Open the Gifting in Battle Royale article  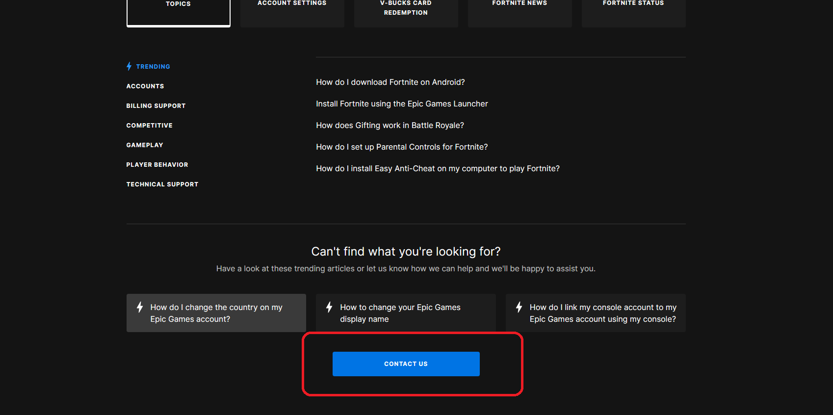tap(390, 126)
